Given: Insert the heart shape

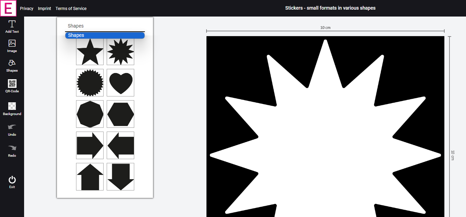Looking at the screenshot, I should (x=120, y=83).
